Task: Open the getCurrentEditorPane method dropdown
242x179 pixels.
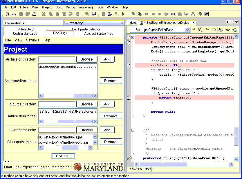Action: (187, 30)
